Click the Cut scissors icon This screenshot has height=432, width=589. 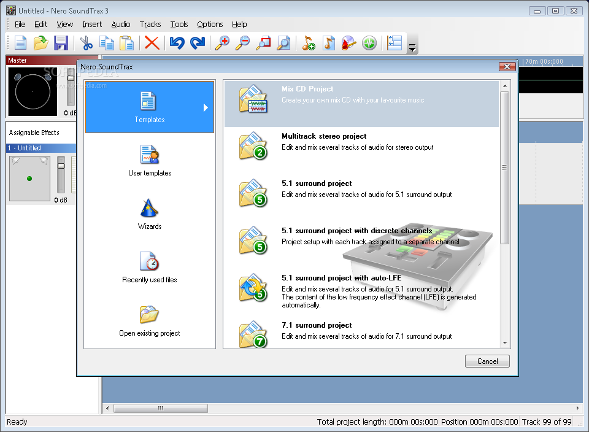pos(87,43)
